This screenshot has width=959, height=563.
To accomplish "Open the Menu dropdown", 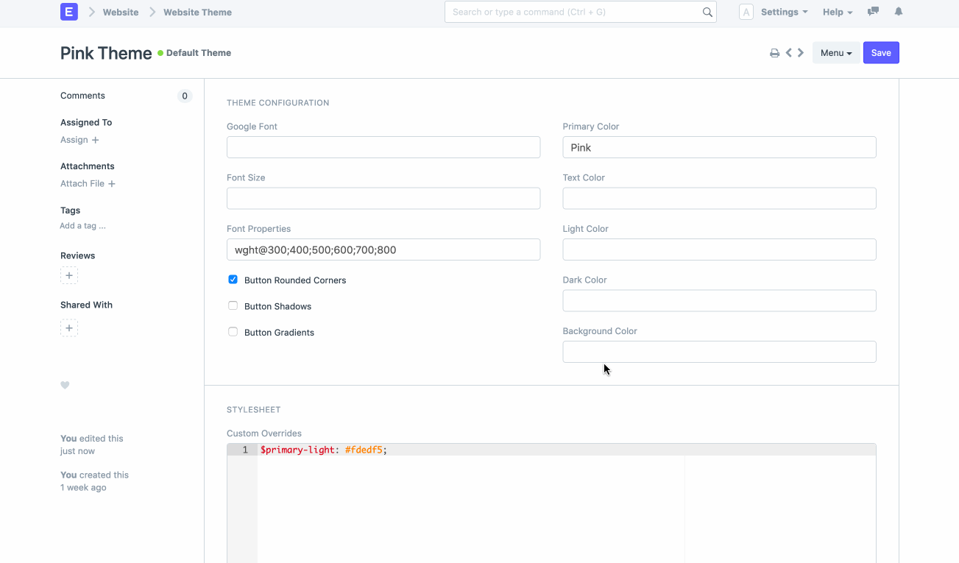I will coord(836,52).
